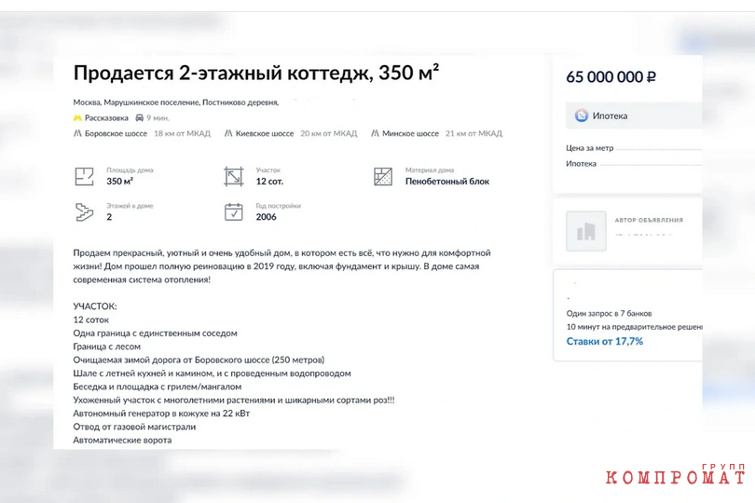The height and width of the screenshot is (503, 755).
Task: Open the Боровское шоссе highway link
Action: pyautogui.click(x=116, y=133)
